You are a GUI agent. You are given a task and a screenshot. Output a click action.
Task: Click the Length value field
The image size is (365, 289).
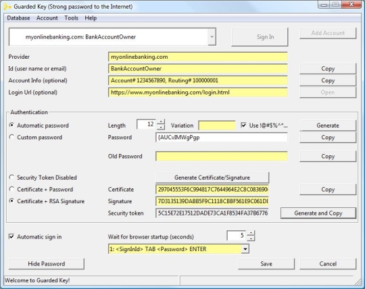[147, 124]
